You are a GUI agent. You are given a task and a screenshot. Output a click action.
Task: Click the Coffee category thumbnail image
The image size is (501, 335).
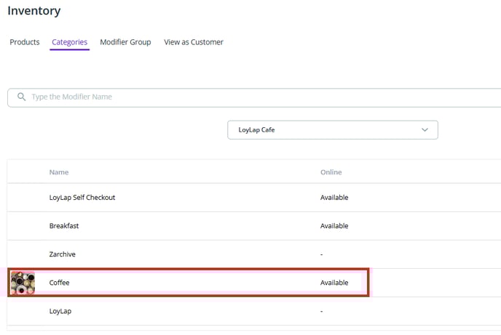[23, 283]
